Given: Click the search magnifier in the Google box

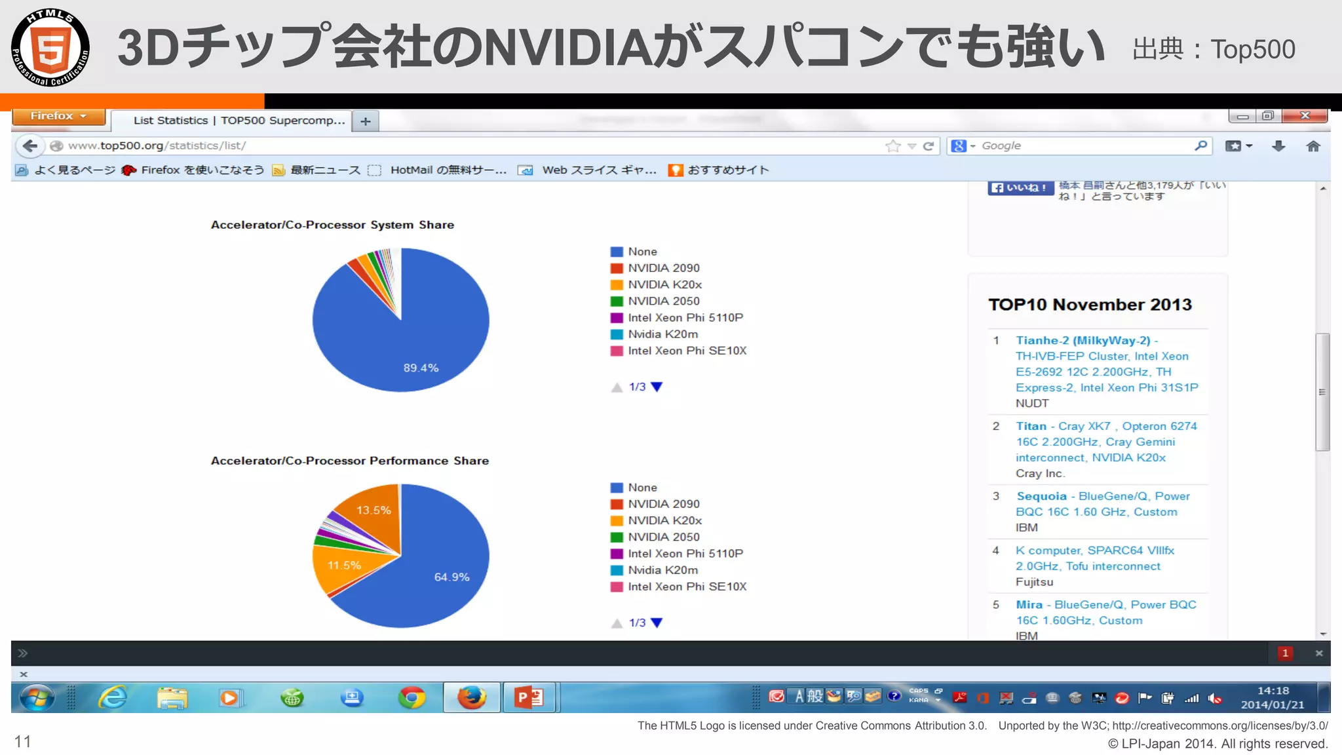Looking at the screenshot, I should point(1200,145).
